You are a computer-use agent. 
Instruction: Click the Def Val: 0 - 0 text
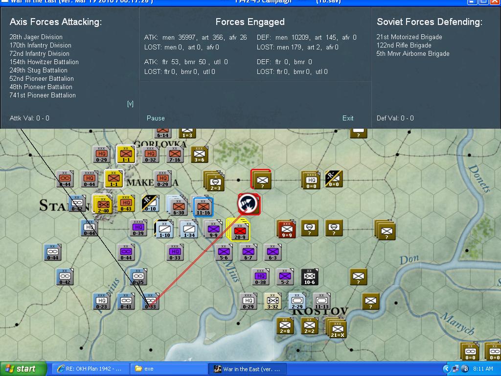pos(395,118)
